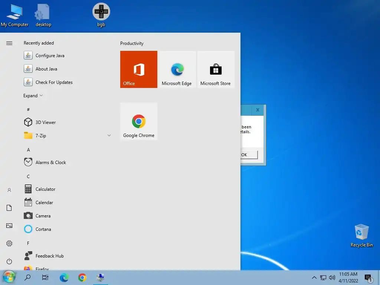
Task: Expand the Recently added list
Action: (x=33, y=95)
